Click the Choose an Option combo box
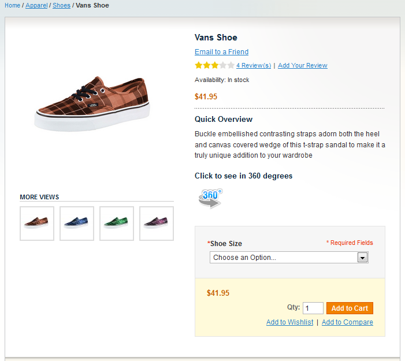The image size is (405, 361). click(x=289, y=258)
